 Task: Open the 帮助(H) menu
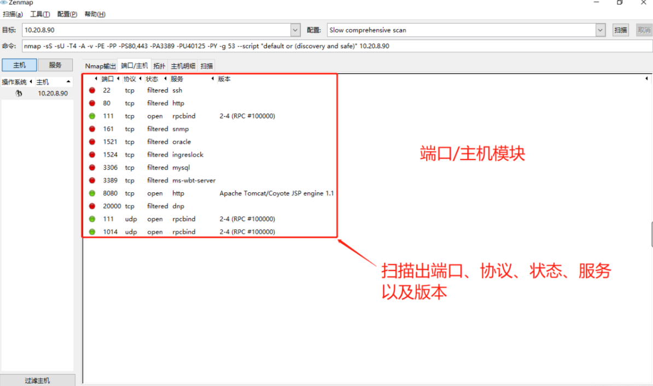click(95, 14)
